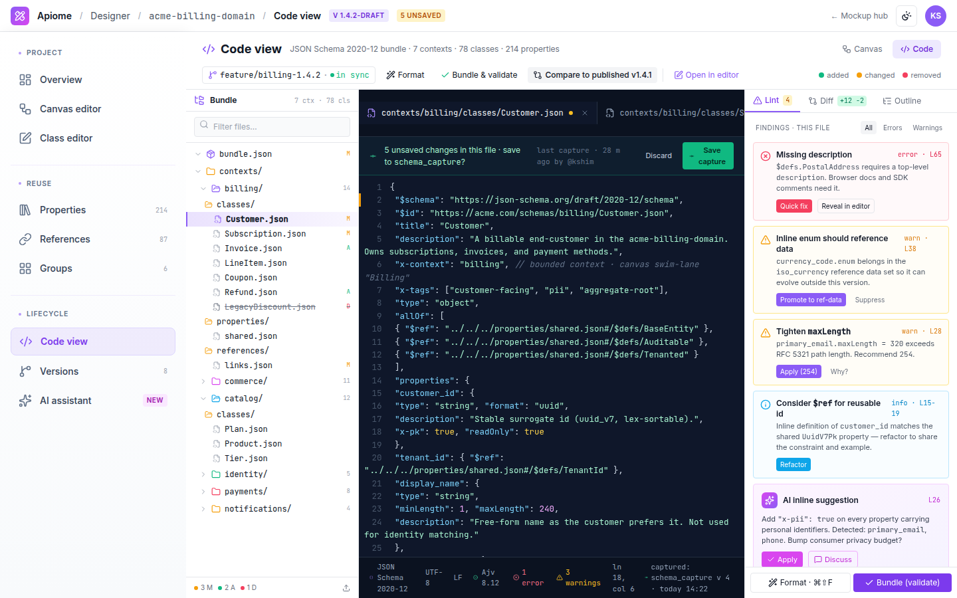Click the Missing description error icon

(x=766, y=155)
